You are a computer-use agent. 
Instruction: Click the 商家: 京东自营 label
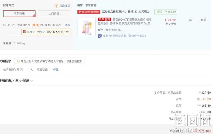[87, 5]
